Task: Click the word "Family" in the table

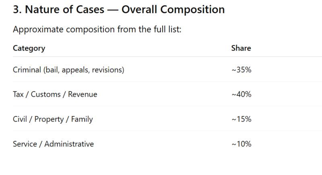Action: tap(82, 119)
